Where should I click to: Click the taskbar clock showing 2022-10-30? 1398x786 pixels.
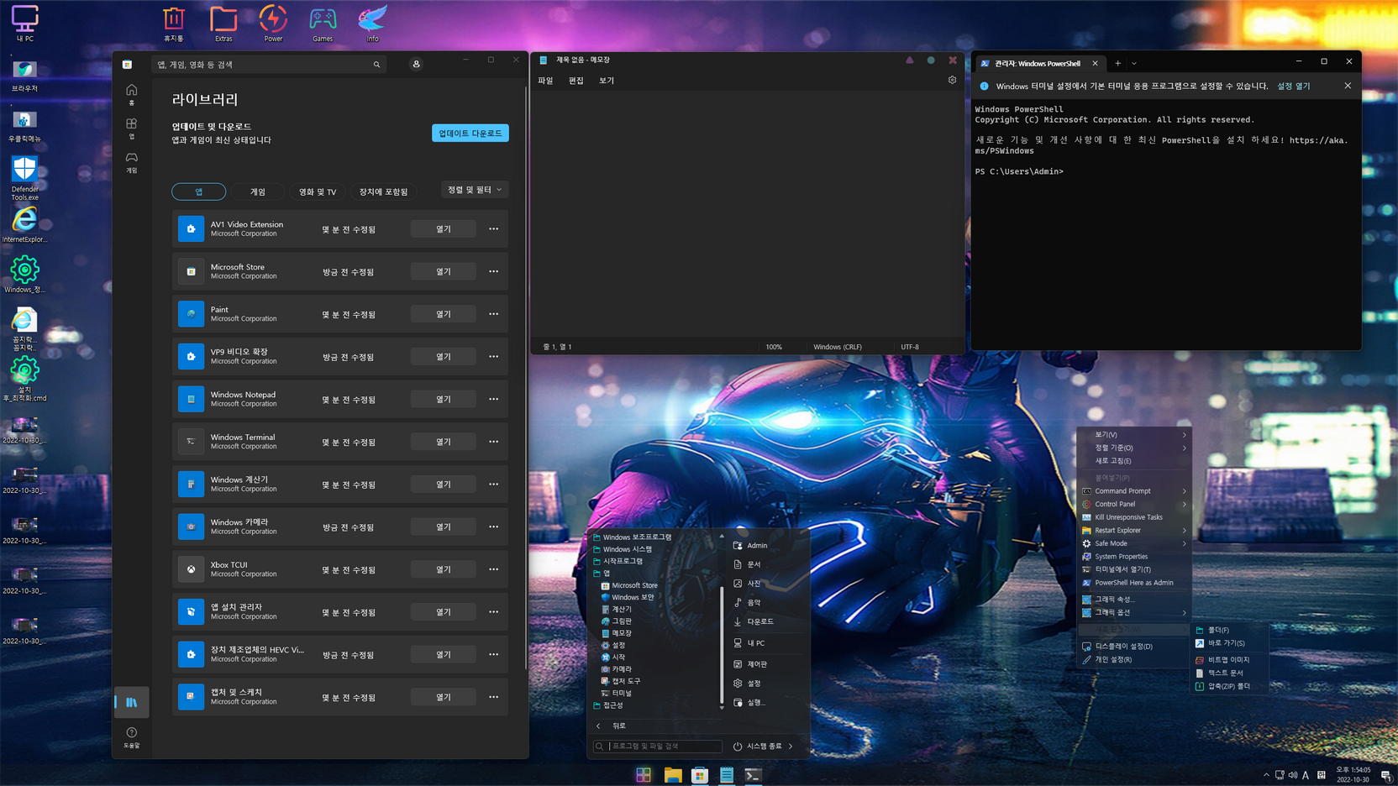click(x=1353, y=774)
